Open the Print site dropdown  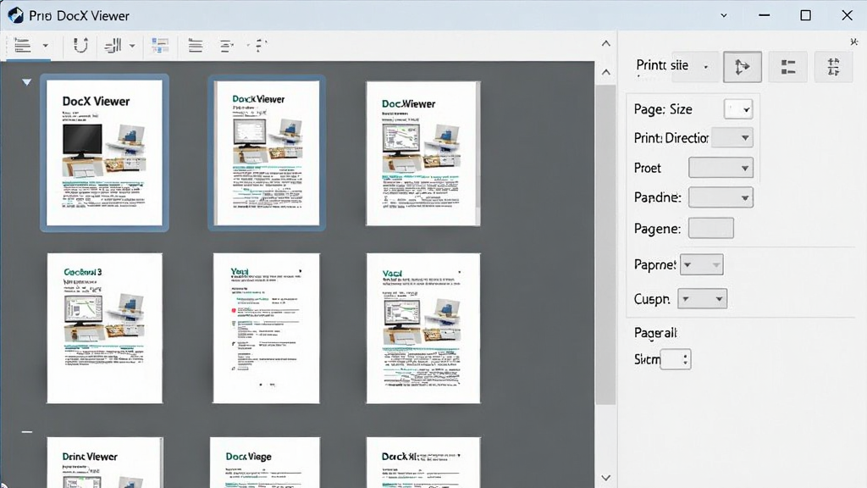click(706, 67)
